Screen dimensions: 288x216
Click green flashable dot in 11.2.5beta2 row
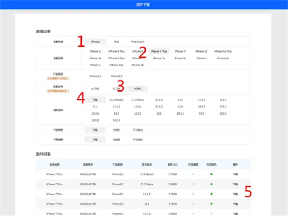pos(211,174)
